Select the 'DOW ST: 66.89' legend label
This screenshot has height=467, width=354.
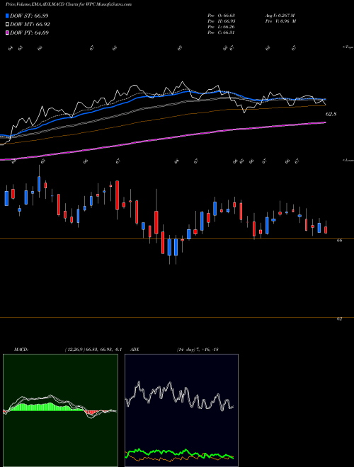coord(29,16)
